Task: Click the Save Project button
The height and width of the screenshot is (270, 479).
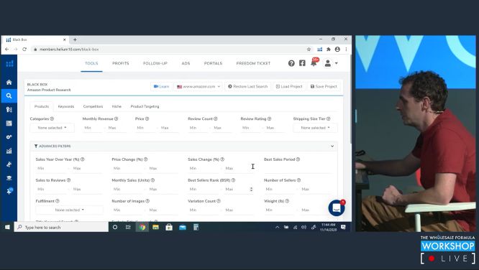Action: click(324, 87)
